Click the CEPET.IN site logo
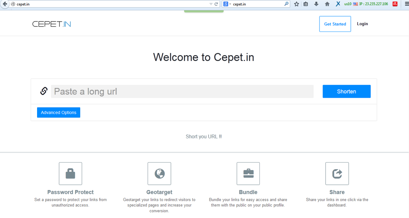The image size is (409, 218). tap(51, 24)
